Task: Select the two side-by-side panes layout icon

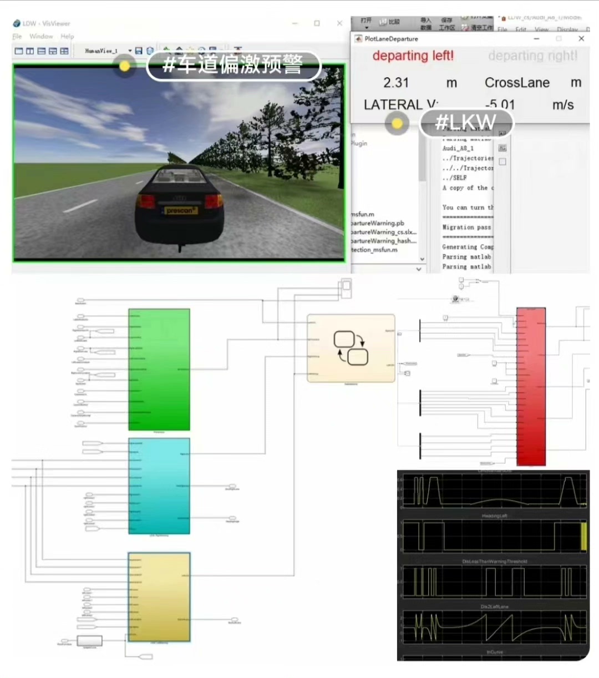Action: click(x=30, y=51)
